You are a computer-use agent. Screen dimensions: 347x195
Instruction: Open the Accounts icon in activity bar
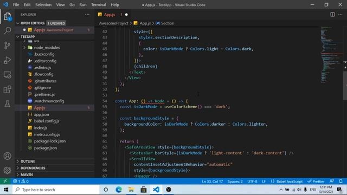tap(7, 156)
